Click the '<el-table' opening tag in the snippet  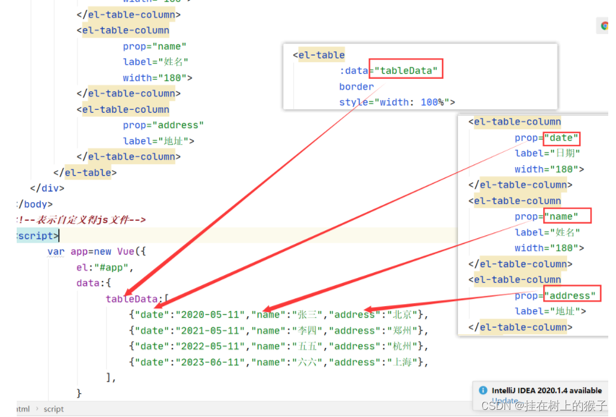[x=318, y=55]
